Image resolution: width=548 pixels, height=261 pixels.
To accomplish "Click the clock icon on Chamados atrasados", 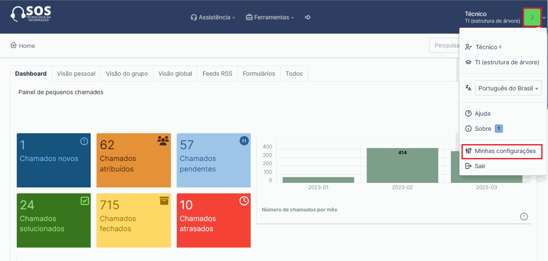I will [x=244, y=201].
